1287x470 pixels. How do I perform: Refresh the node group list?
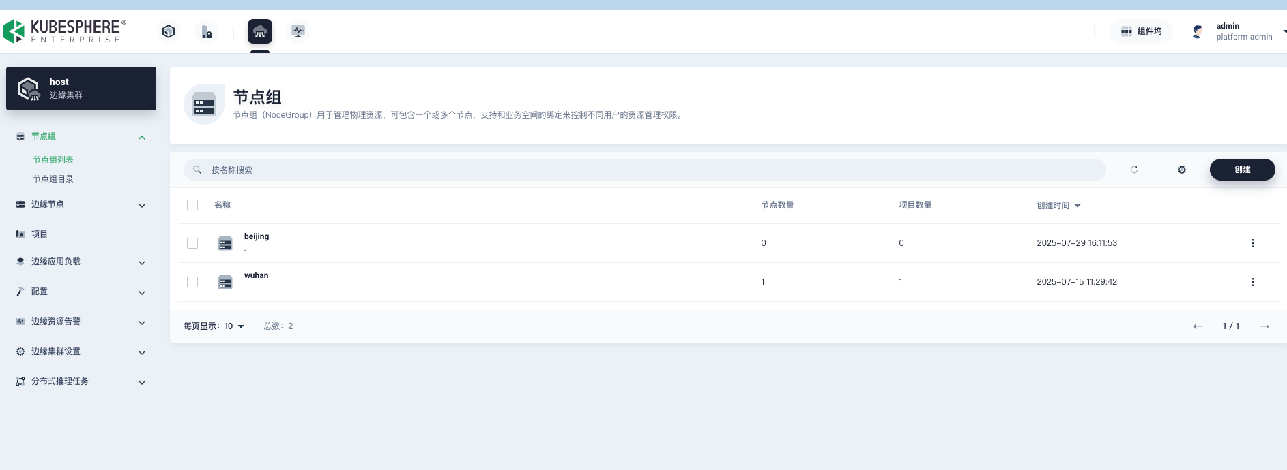click(1134, 170)
